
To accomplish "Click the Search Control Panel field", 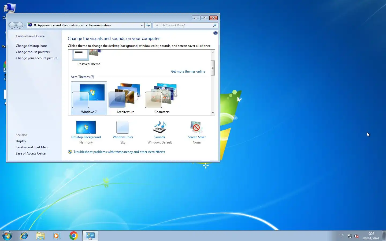I will tap(183, 25).
